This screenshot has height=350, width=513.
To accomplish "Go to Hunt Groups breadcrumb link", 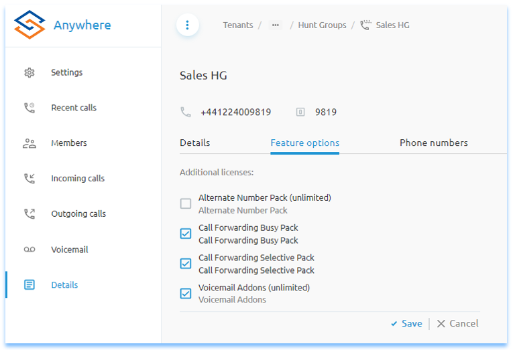I will click(322, 25).
